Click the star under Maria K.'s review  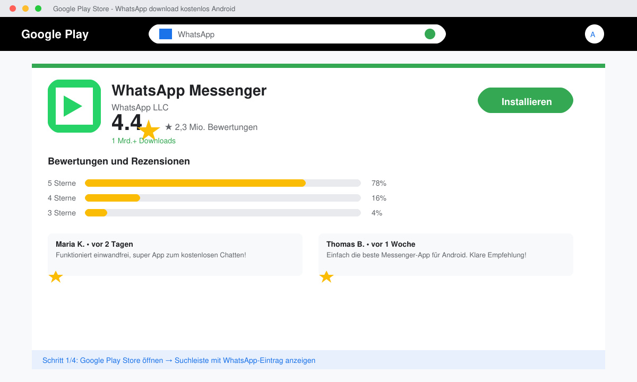tap(56, 276)
